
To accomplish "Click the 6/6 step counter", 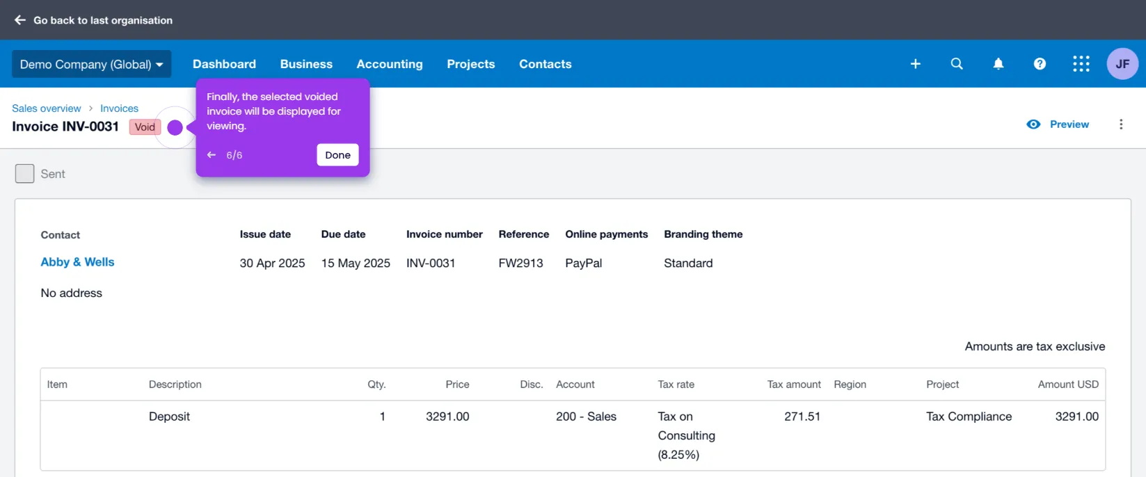I will coord(234,155).
